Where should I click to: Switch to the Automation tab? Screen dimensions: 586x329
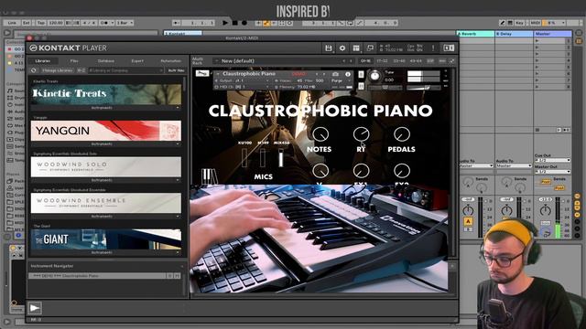(171, 61)
